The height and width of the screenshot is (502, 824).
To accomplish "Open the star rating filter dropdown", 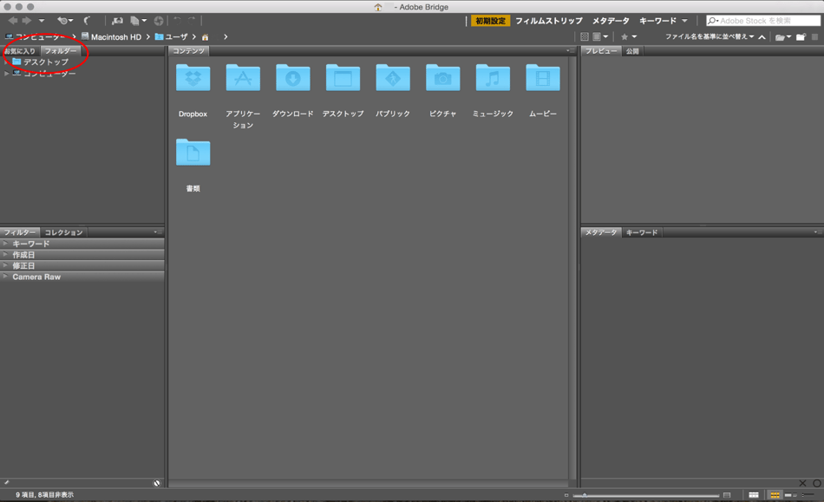I will coord(628,37).
